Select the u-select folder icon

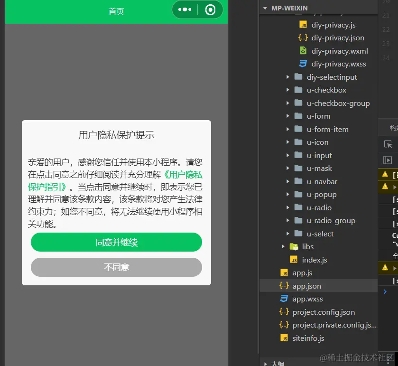point(298,234)
